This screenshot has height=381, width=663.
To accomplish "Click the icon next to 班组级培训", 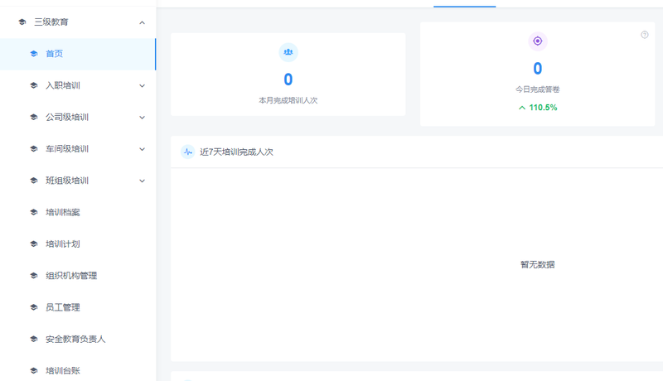I will [x=34, y=181].
